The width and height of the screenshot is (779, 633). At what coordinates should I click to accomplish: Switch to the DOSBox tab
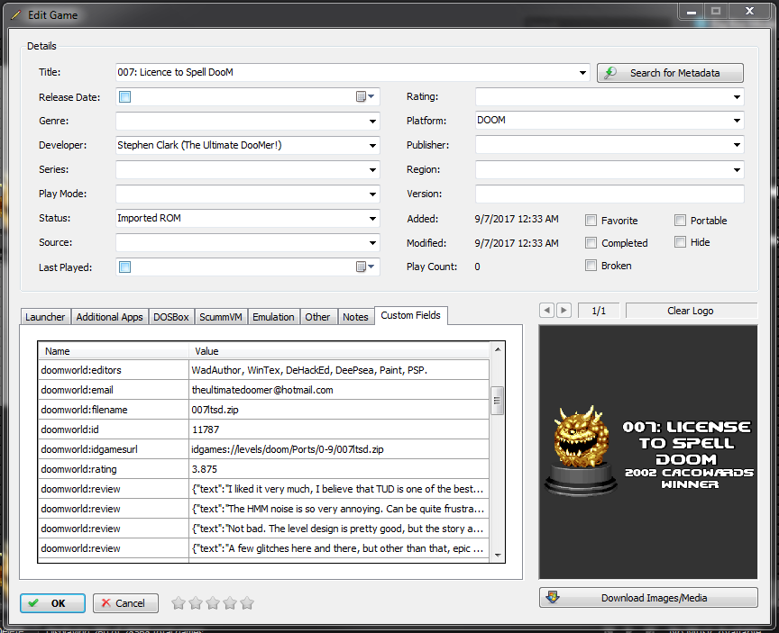tap(171, 317)
